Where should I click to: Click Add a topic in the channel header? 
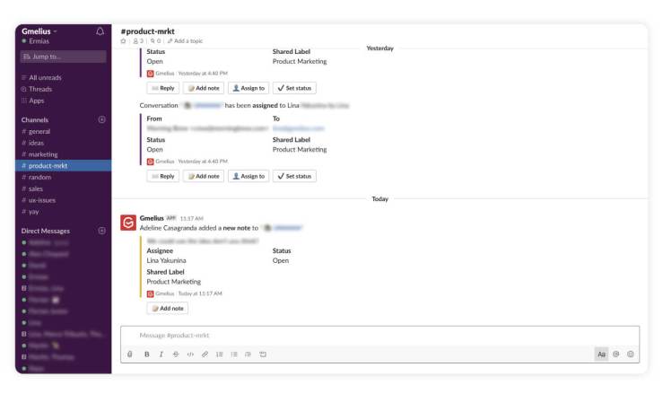[x=185, y=41]
